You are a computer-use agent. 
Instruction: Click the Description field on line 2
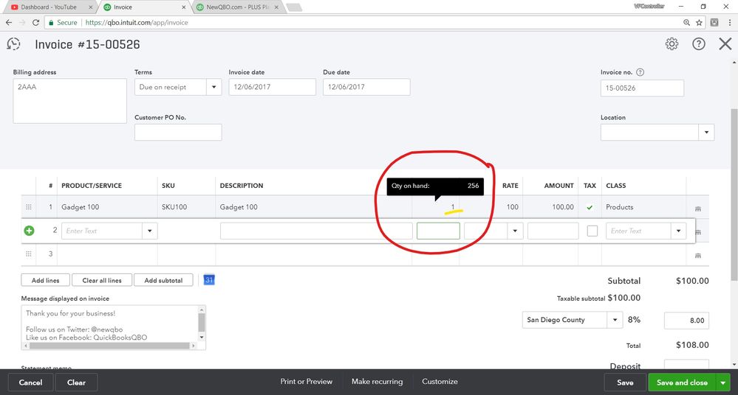point(316,231)
